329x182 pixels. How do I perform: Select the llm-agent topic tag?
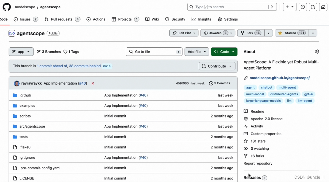[305, 101]
